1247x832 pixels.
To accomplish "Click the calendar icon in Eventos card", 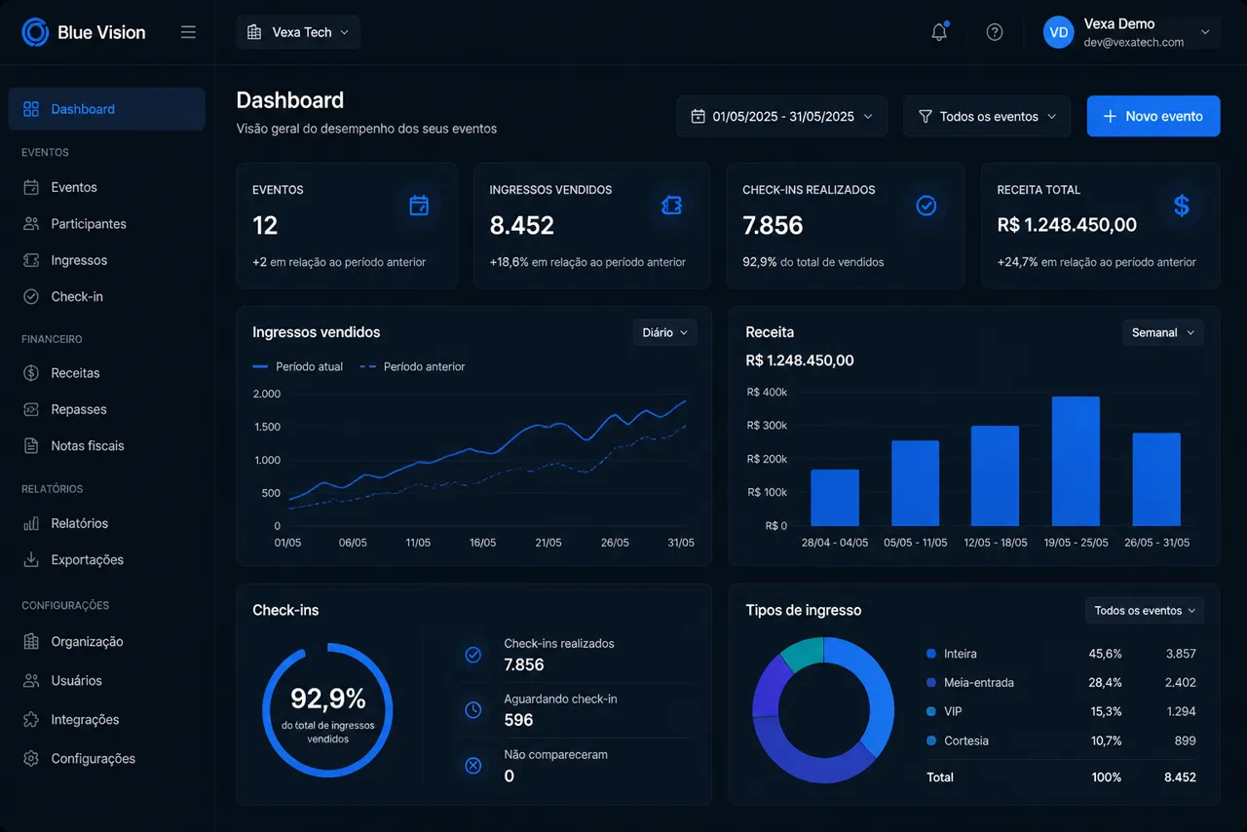I will tap(419, 205).
